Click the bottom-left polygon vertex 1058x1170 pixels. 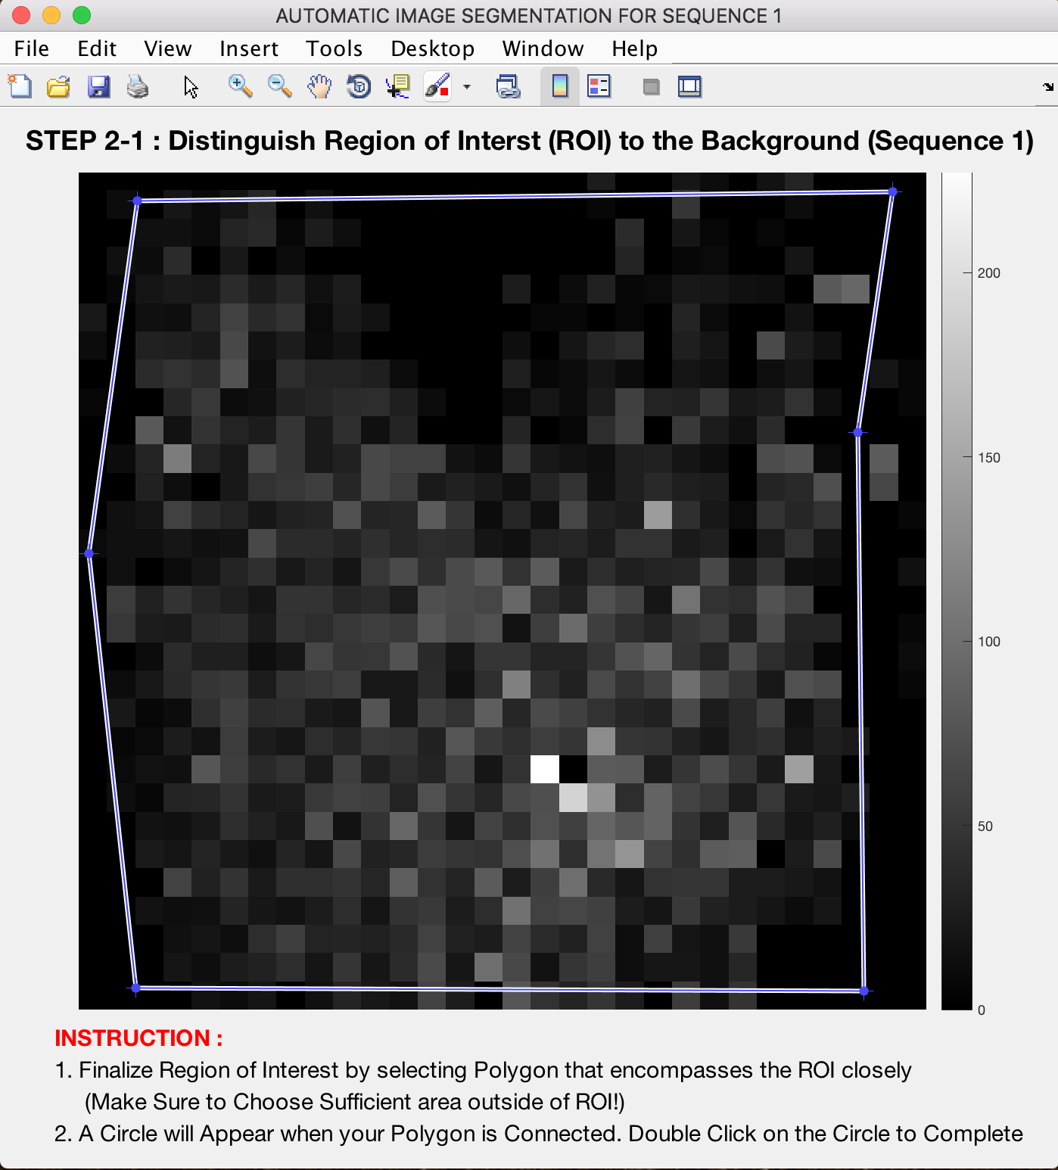[135, 988]
